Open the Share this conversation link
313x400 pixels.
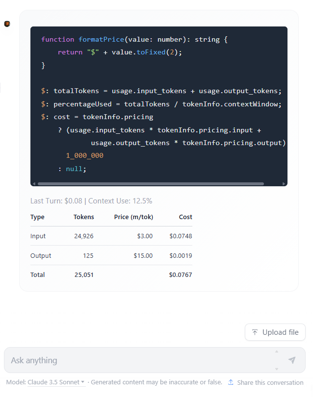tap(270, 382)
